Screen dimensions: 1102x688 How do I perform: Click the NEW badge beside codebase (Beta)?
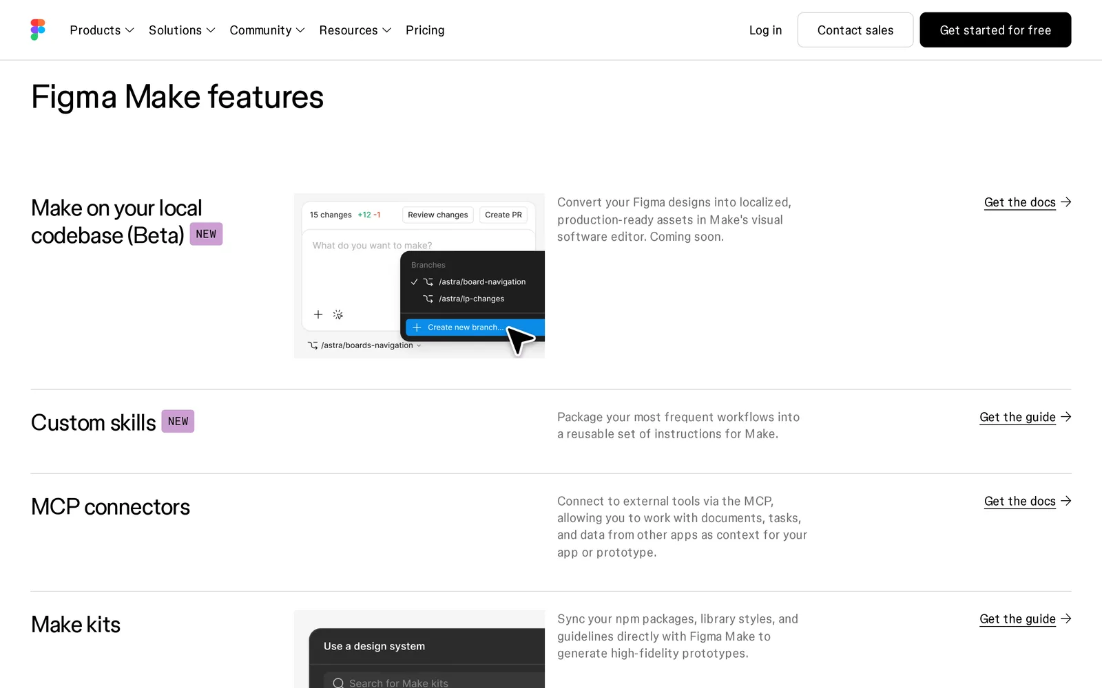[x=206, y=234]
